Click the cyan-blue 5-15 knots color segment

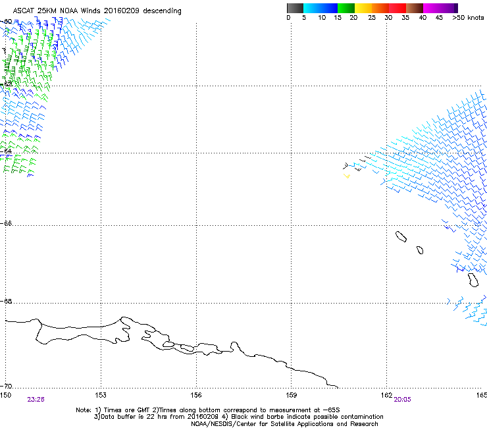coord(320,8)
